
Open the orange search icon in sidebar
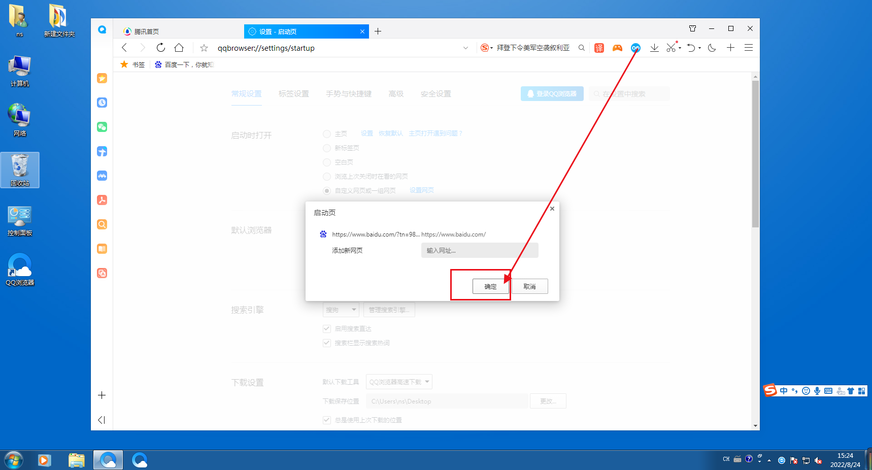(102, 224)
